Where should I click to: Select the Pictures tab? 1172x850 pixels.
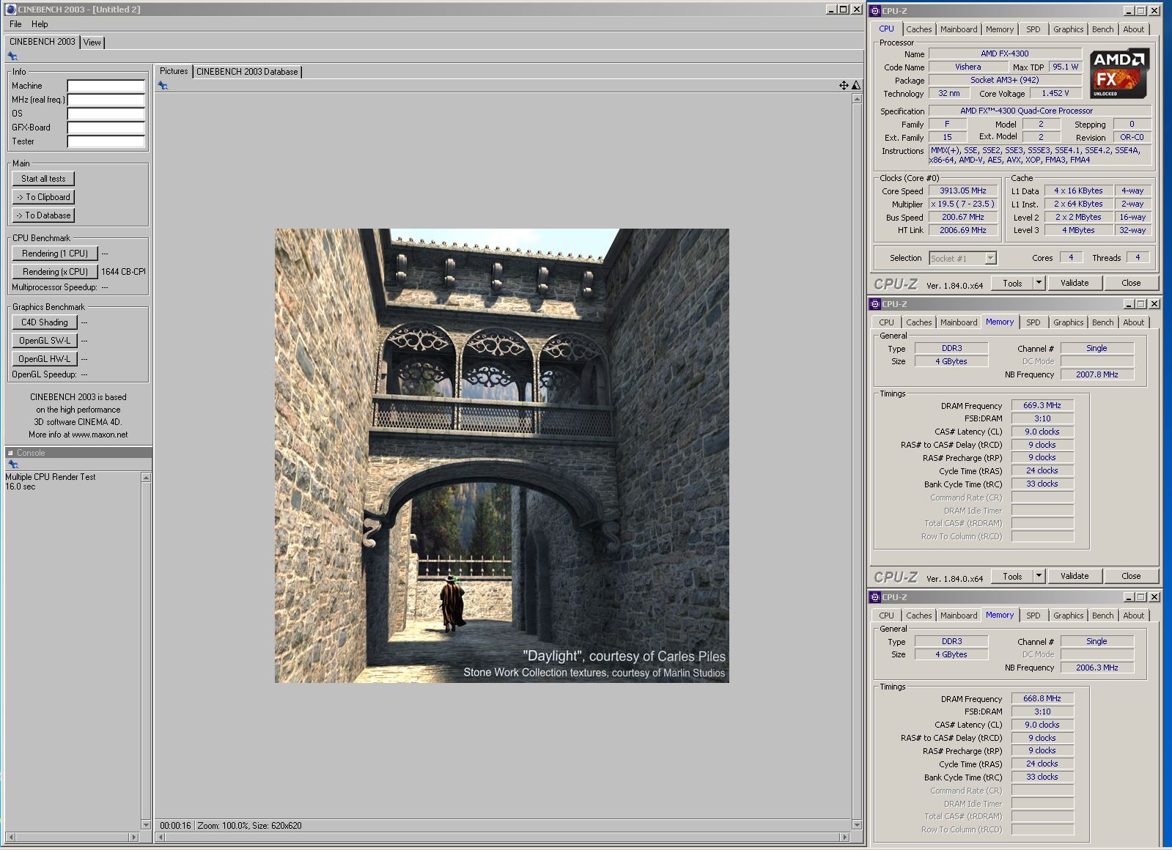click(x=174, y=71)
